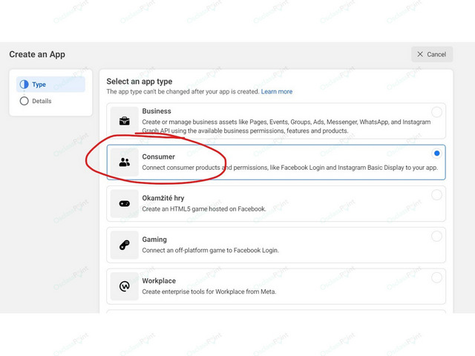
Task: Cancel app creation
Action: (x=432, y=54)
